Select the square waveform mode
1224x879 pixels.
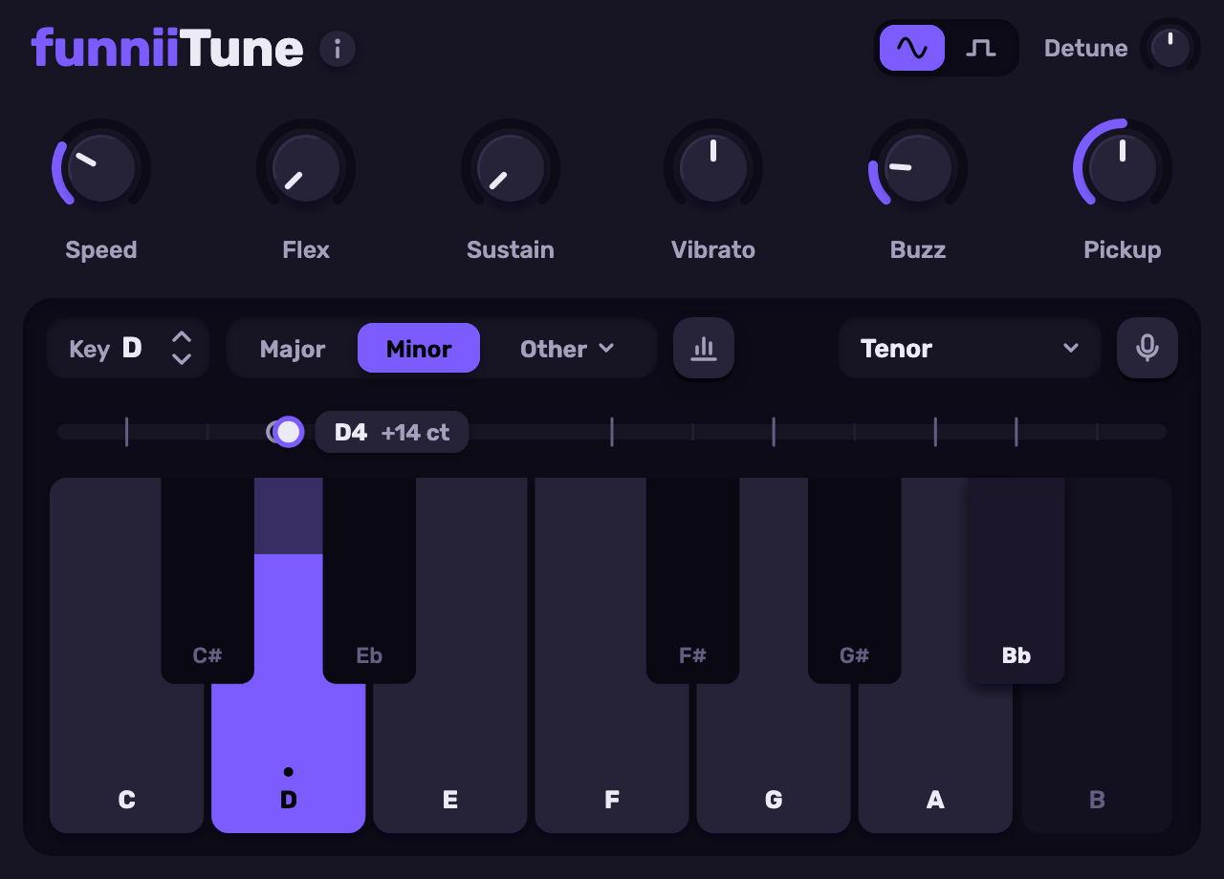980,48
